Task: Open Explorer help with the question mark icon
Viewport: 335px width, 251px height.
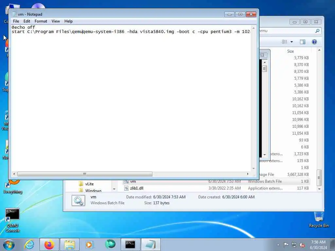Action: [x=314, y=42]
